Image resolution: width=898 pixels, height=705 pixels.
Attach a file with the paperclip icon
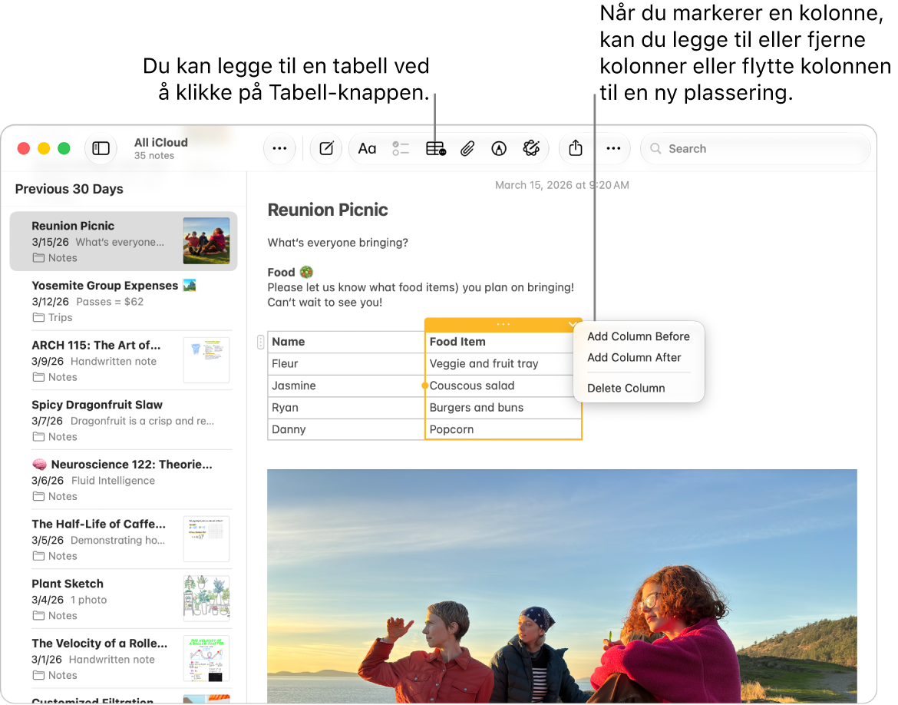(467, 149)
